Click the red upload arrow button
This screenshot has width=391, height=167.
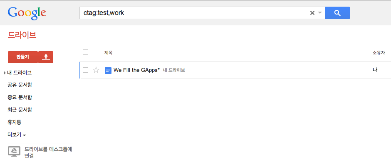tap(46, 57)
